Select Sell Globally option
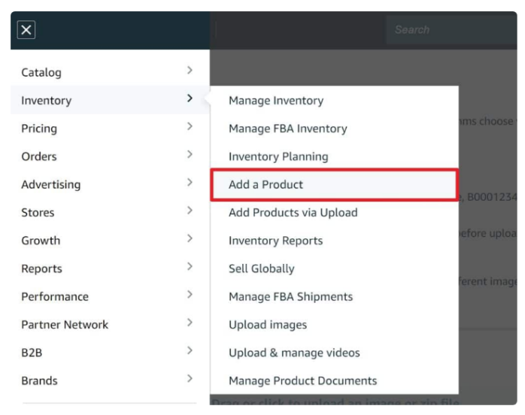The image size is (525, 415). click(x=334, y=268)
